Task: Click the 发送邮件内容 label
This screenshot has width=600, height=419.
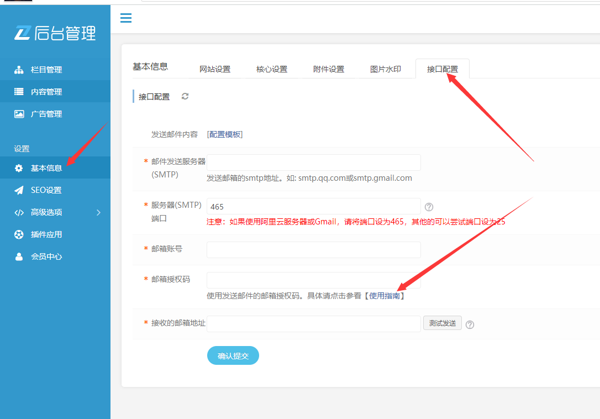Action: 175,134
